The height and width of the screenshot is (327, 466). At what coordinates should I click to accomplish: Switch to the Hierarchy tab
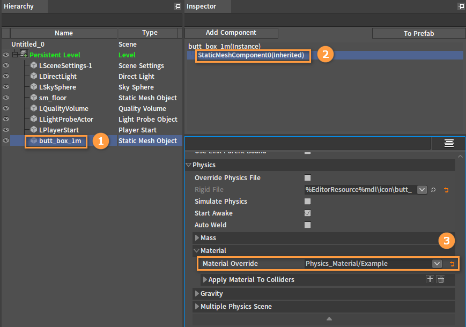(x=24, y=6)
